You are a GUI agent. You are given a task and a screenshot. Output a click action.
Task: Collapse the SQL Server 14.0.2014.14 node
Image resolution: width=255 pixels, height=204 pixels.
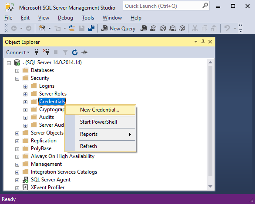click(x=9, y=63)
